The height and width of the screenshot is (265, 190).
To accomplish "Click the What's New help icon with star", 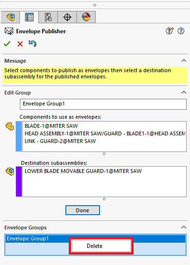I will tap(169, 31).
